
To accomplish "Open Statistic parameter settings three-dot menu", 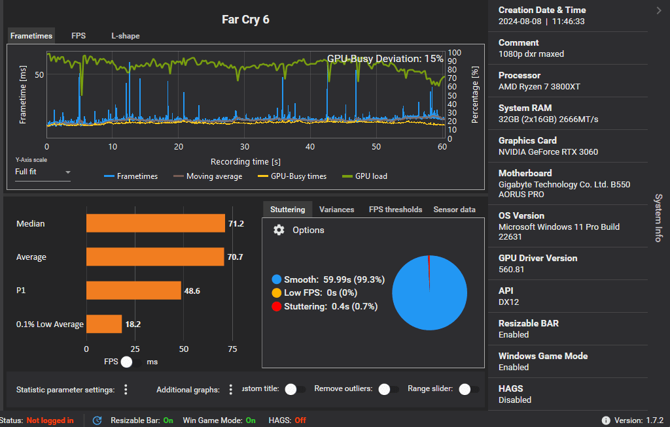I will coord(126,390).
